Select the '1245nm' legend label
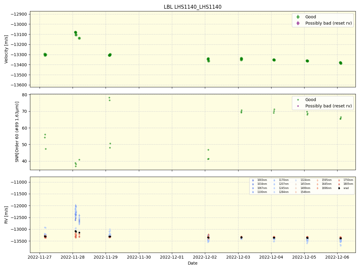360x270 pixels. click(x=284, y=188)
